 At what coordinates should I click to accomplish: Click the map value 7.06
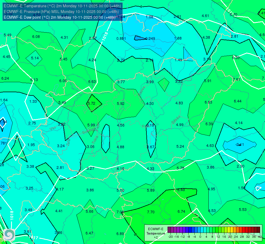tap(120, 212)
